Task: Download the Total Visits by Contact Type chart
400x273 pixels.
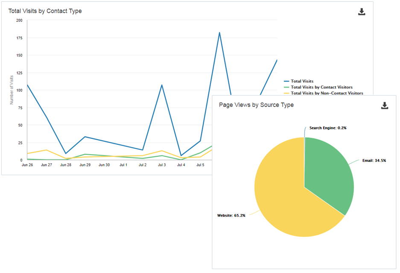Action: tap(362, 12)
